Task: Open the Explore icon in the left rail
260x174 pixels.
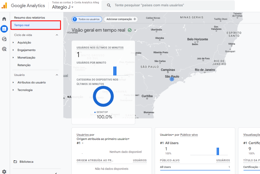Action: click(4, 39)
